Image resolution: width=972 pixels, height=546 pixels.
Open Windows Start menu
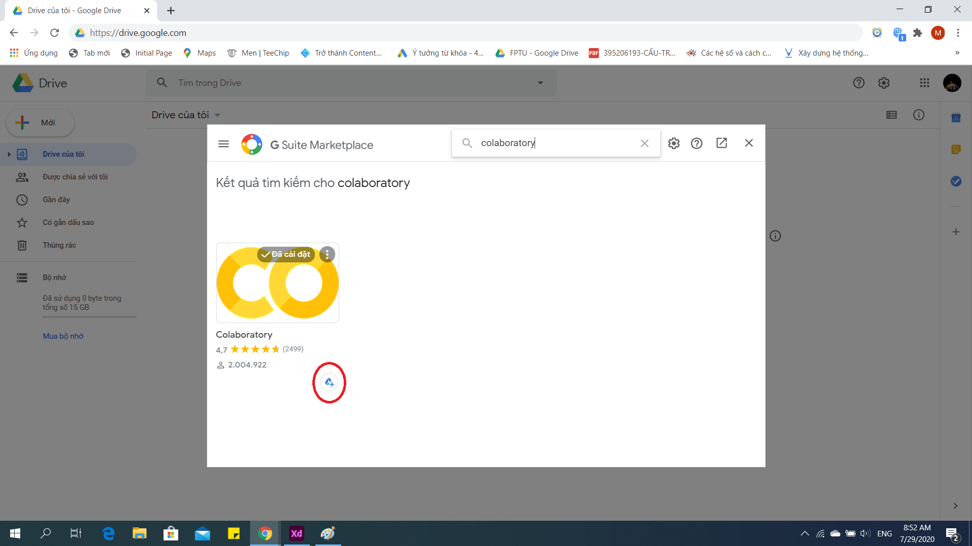15,533
